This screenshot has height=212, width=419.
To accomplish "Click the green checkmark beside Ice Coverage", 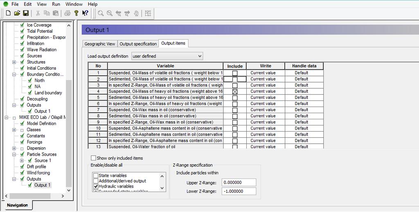I will pyautogui.click(x=22, y=25).
